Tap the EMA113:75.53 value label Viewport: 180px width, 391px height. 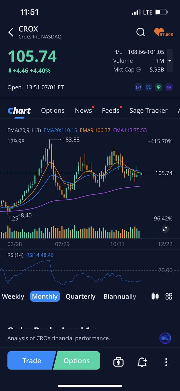click(130, 130)
